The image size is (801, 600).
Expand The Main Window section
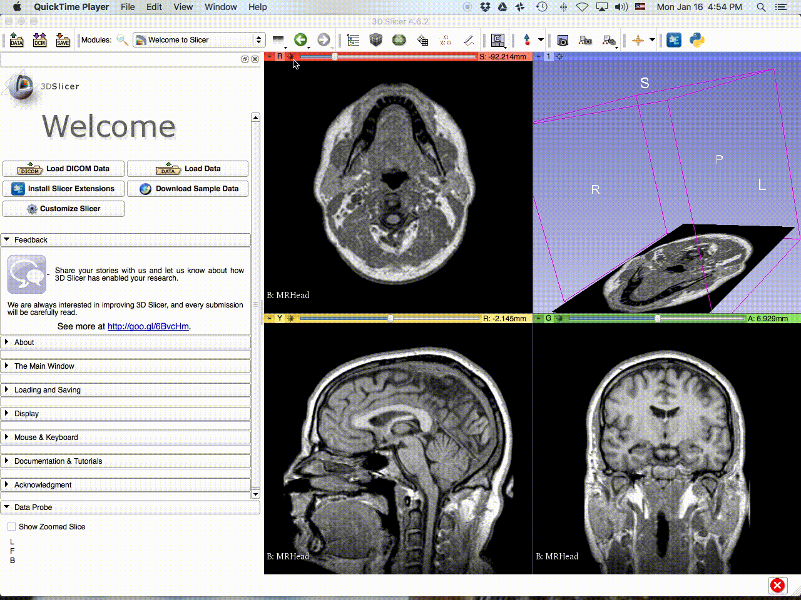click(x=126, y=366)
